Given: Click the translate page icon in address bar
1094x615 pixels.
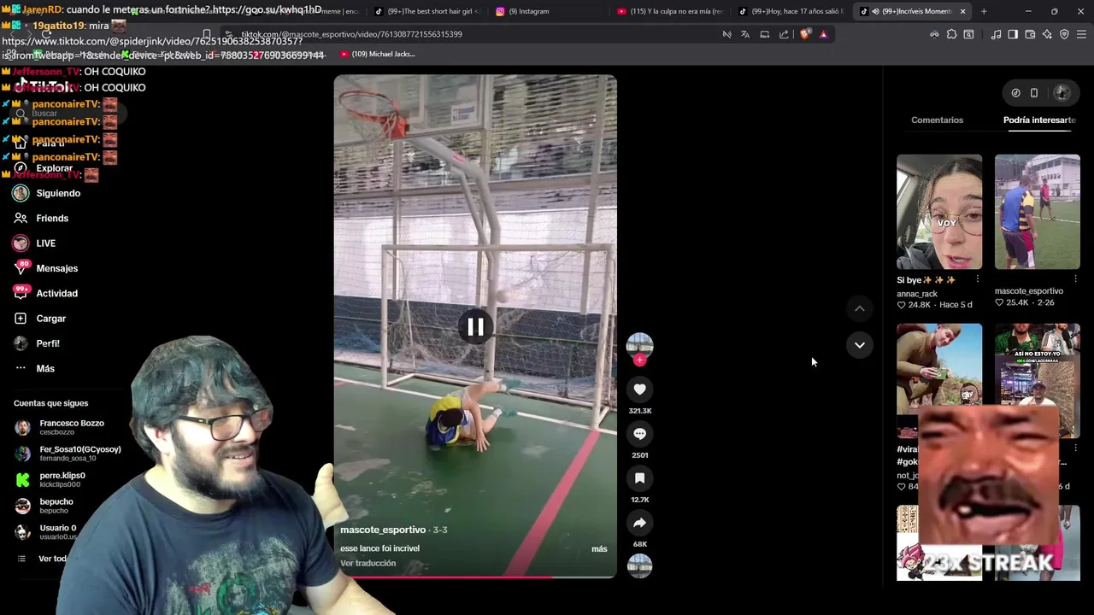Looking at the screenshot, I should coord(745,34).
